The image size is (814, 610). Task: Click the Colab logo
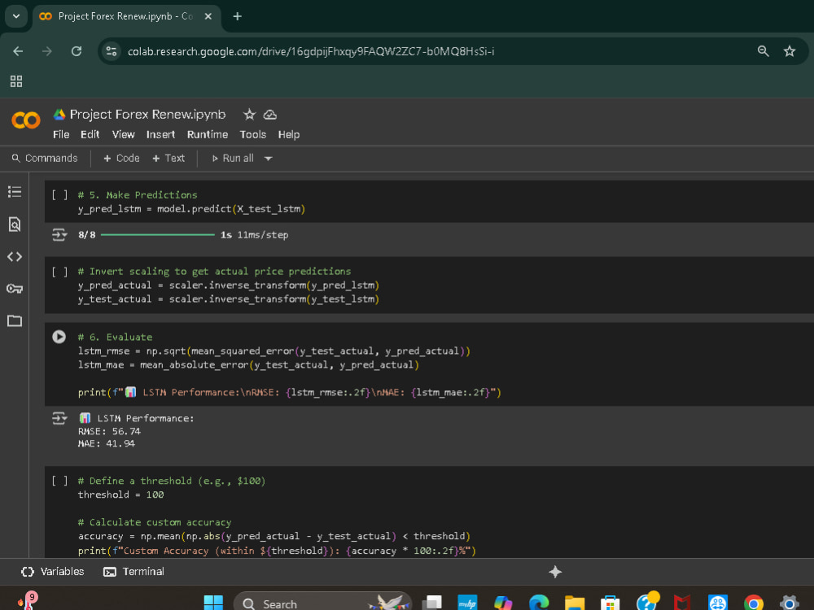click(26, 120)
